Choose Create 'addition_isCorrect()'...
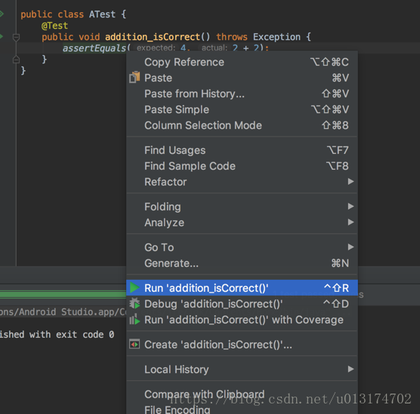420x414 pixels. [x=242, y=344]
